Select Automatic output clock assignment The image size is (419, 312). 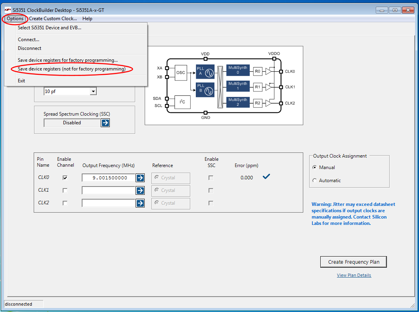pos(315,181)
